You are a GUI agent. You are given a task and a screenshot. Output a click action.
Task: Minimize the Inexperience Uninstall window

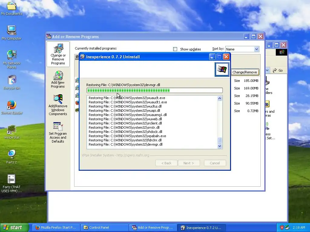tap(212, 57)
